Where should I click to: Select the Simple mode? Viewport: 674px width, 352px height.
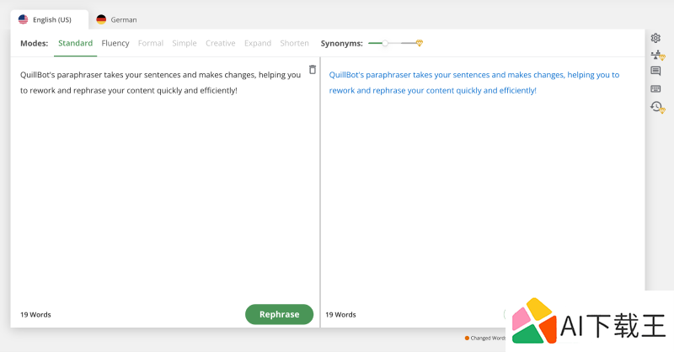(x=185, y=43)
